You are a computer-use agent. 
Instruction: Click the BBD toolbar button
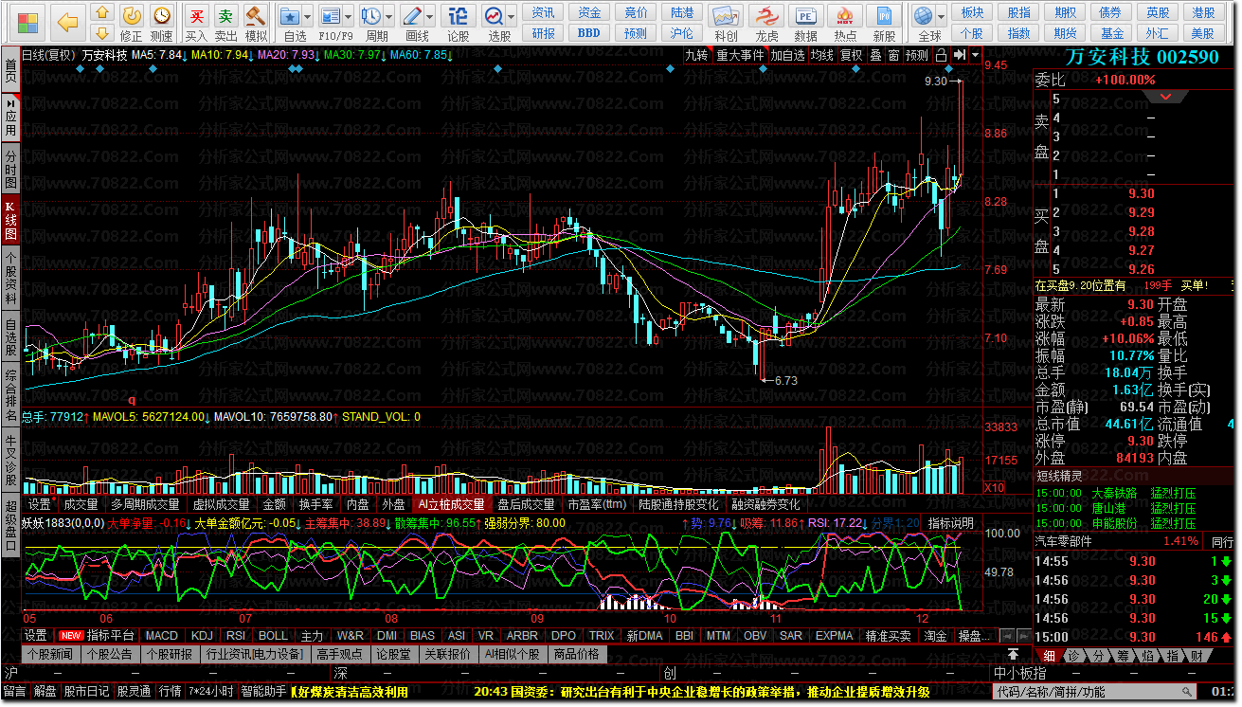point(589,32)
